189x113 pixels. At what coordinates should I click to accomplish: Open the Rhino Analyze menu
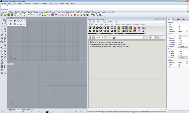[x=56, y=4]
